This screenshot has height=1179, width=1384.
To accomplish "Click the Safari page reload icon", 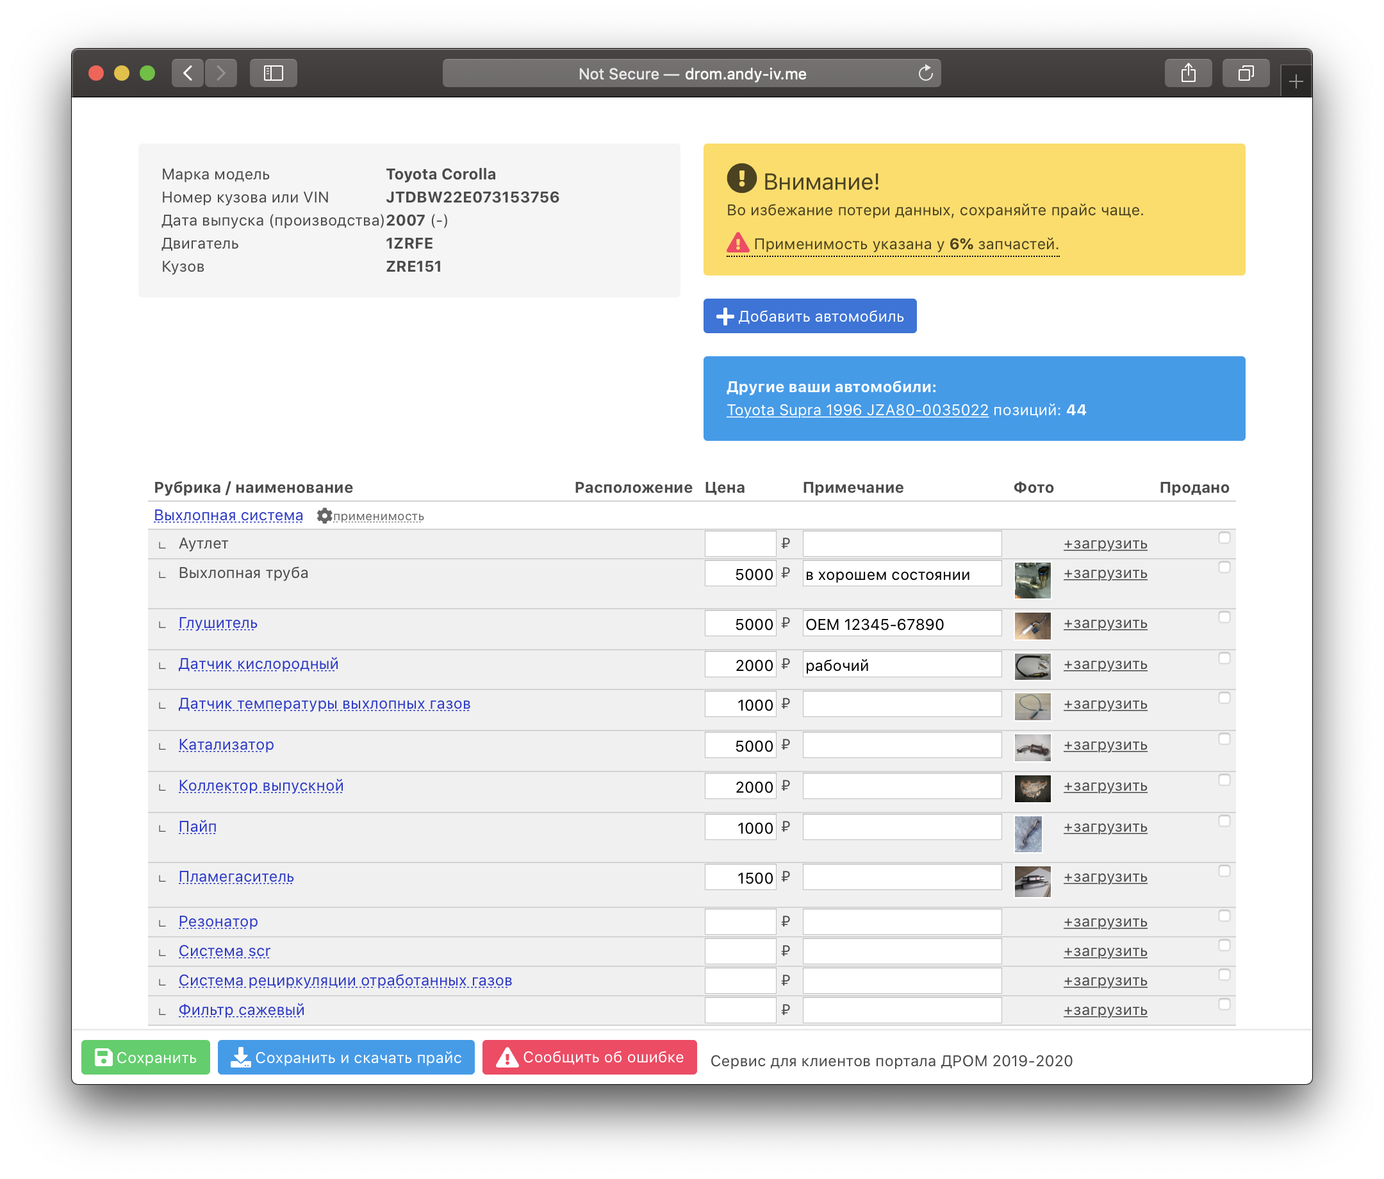I will (x=925, y=74).
